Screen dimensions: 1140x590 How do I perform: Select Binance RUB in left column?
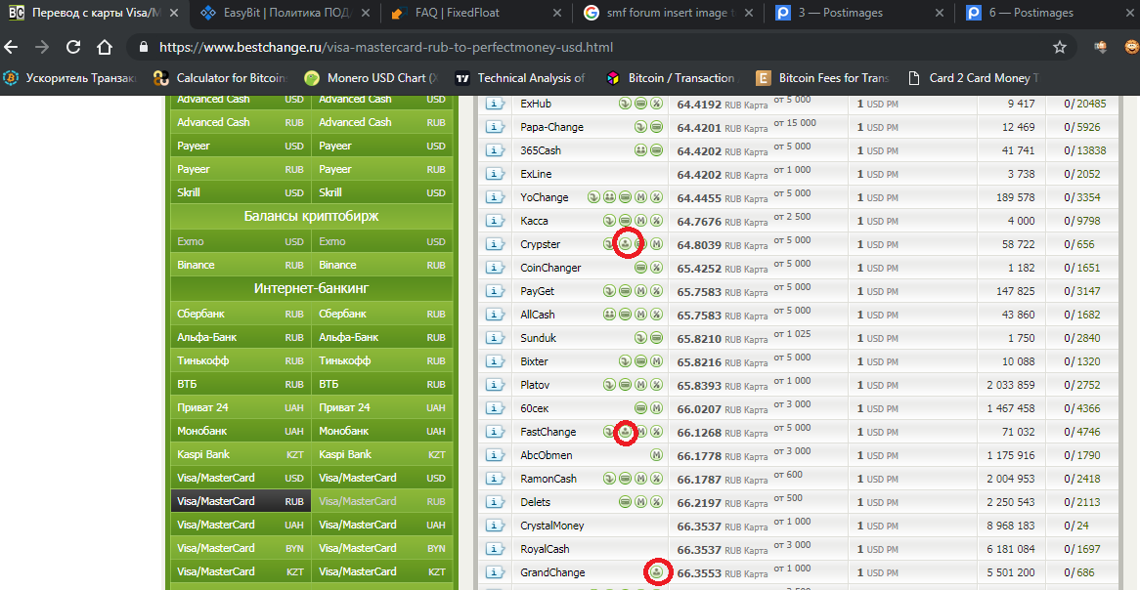coord(241,265)
